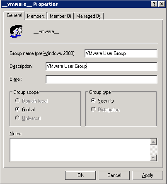
Task: Open the Members tab
Action: pos(36,16)
